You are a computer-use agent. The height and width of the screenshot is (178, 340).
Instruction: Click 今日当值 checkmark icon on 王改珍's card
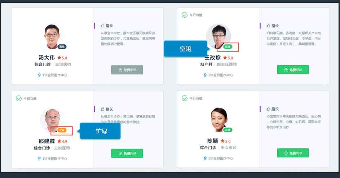point(185,15)
